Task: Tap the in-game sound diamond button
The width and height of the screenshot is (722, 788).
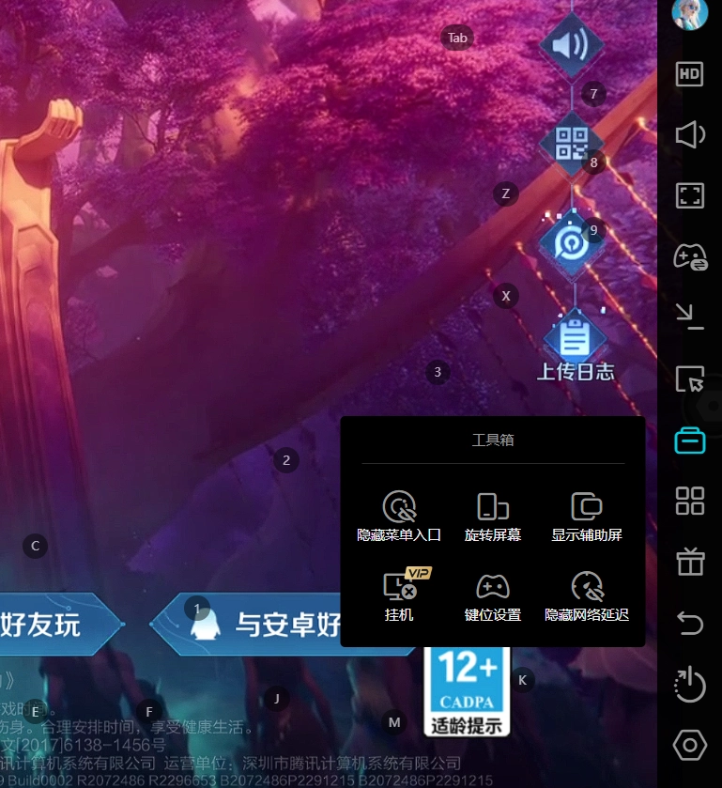Action: coord(571,45)
